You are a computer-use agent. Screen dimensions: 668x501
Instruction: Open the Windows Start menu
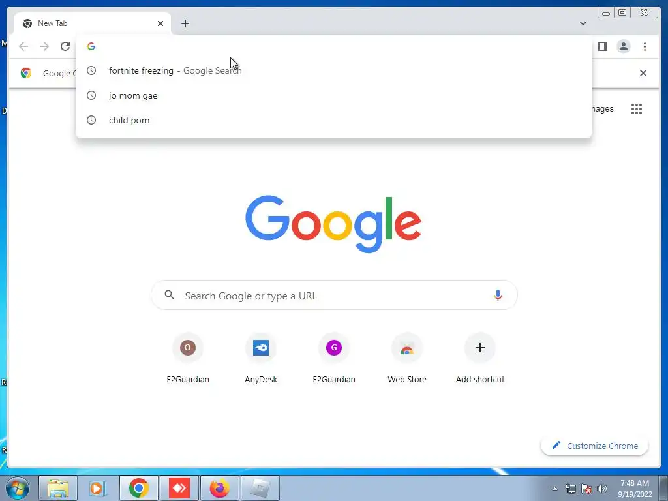point(18,488)
